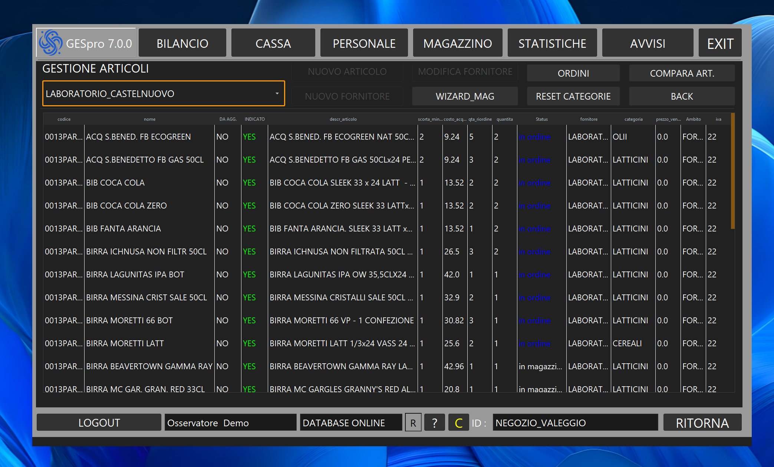Select the ACQ S.BENED. FB ECOGREEN name cell
Screen dimensions: 774x467
pyautogui.click(x=149, y=137)
